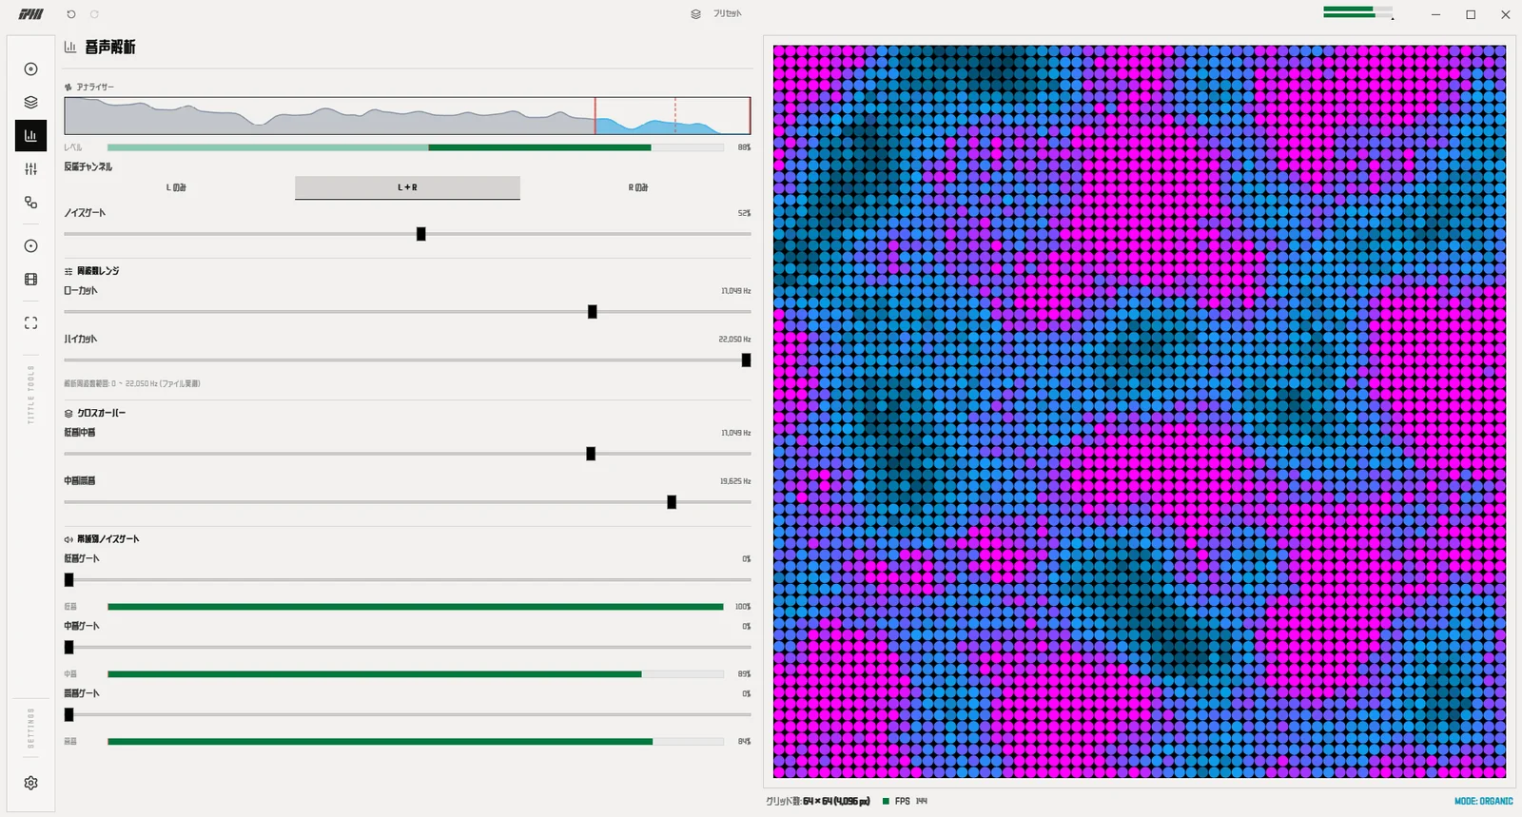Click the 52% ノイズゲート value
Image resolution: width=1522 pixels, height=817 pixels.
tap(744, 213)
